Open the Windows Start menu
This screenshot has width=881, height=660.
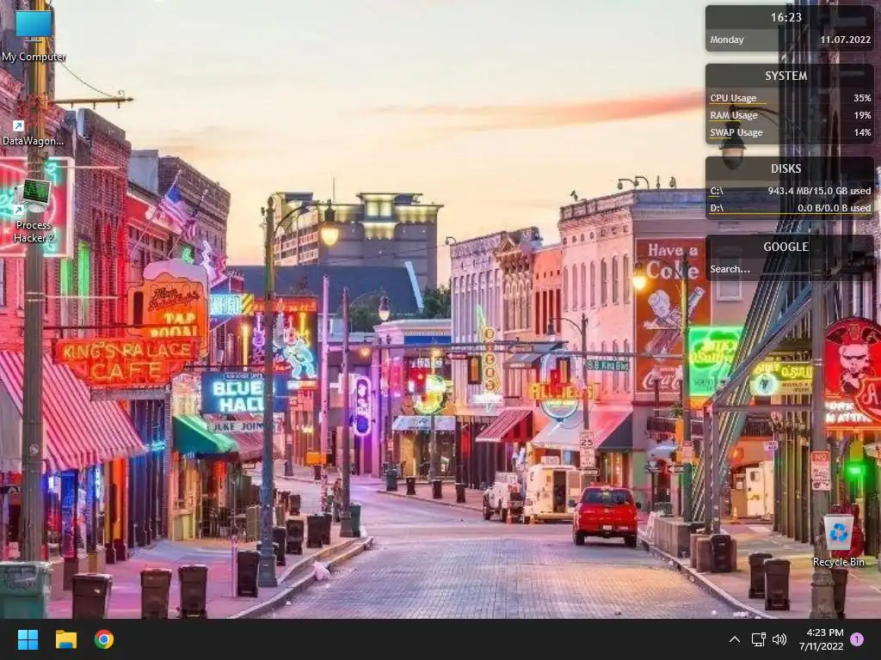point(28,639)
